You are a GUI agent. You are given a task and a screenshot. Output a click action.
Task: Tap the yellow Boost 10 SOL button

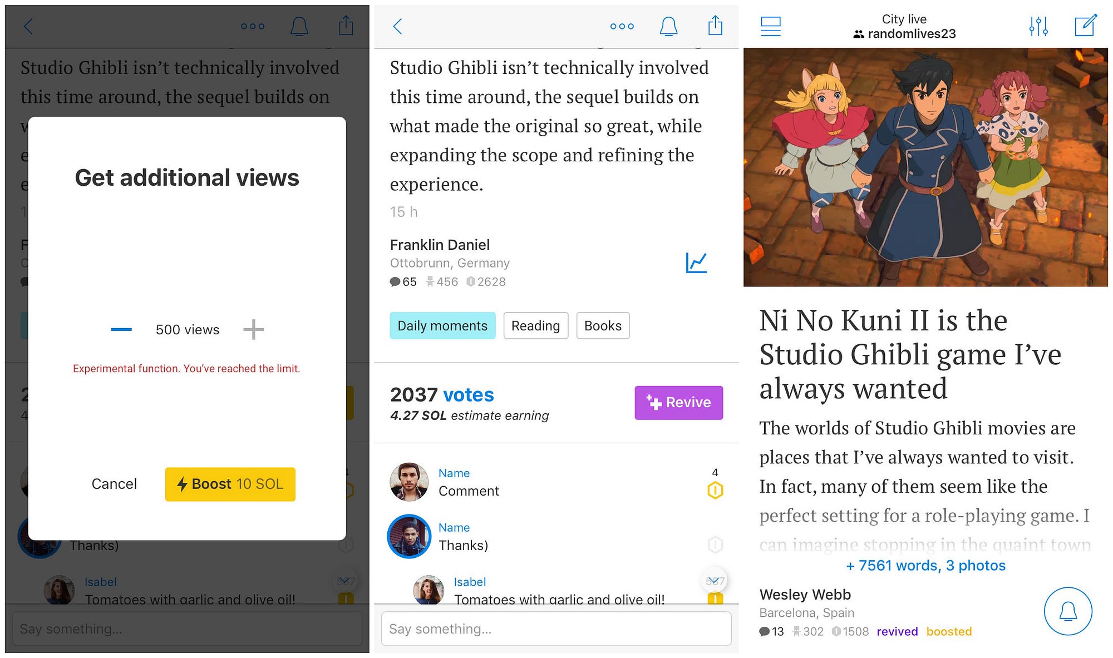coord(230,484)
